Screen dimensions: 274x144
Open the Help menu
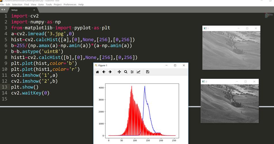(x=81, y=5)
